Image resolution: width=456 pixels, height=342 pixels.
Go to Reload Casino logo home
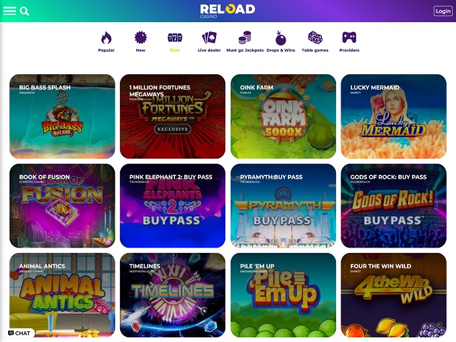[227, 11]
